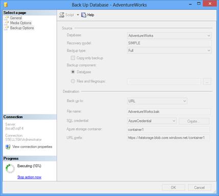Toggle the Copy-only backup checkbox

click(x=73, y=58)
